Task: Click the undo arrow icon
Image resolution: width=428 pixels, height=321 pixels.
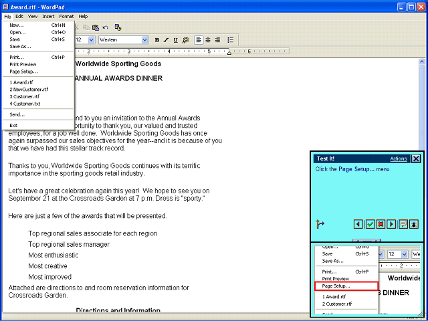Action: click(106, 27)
